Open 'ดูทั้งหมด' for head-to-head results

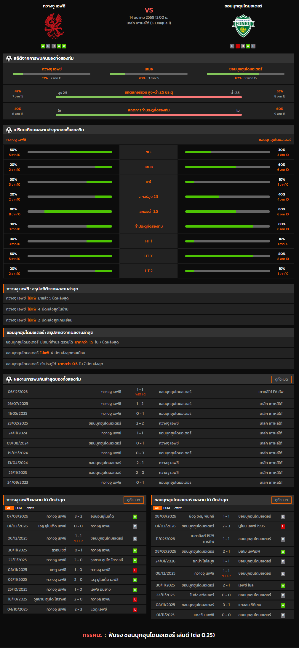pos(281,379)
